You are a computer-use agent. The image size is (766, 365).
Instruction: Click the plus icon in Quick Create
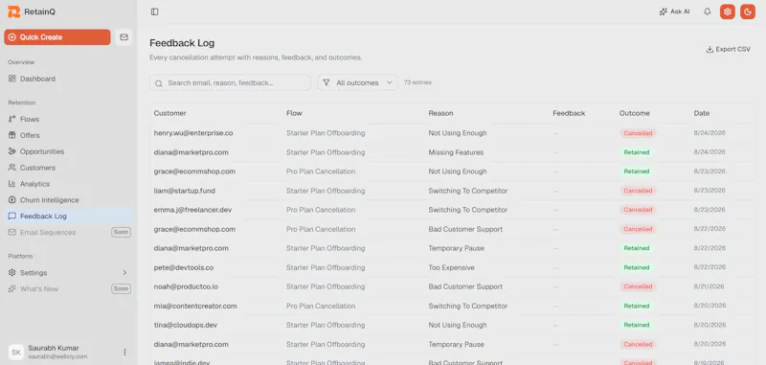[12, 37]
